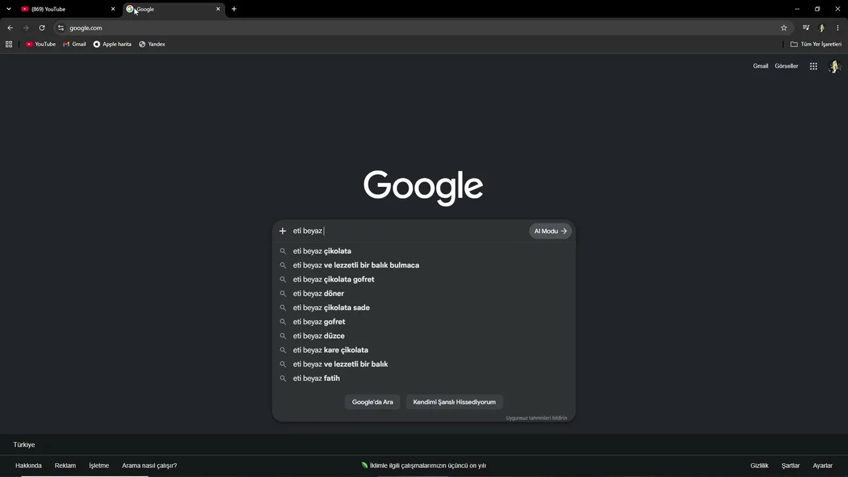Viewport: 848px width, 477px height.
Task: Close the Google tab
Action: [x=218, y=9]
